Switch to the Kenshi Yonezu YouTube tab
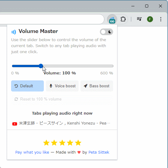This screenshot has height=168, width=168. coord(61,123)
